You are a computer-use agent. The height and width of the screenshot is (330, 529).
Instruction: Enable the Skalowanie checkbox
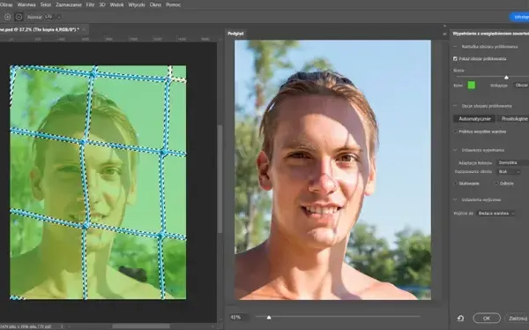pyautogui.click(x=455, y=184)
